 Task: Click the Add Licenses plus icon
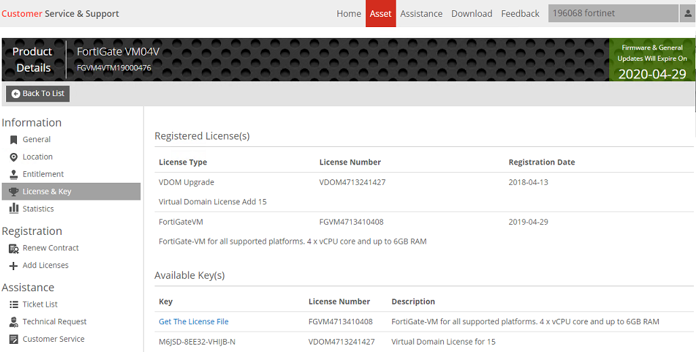click(14, 266)
